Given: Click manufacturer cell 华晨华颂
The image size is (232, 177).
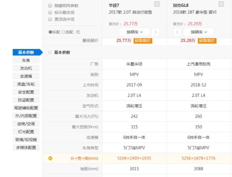Looking at the screenshot, I should (134, 64).
